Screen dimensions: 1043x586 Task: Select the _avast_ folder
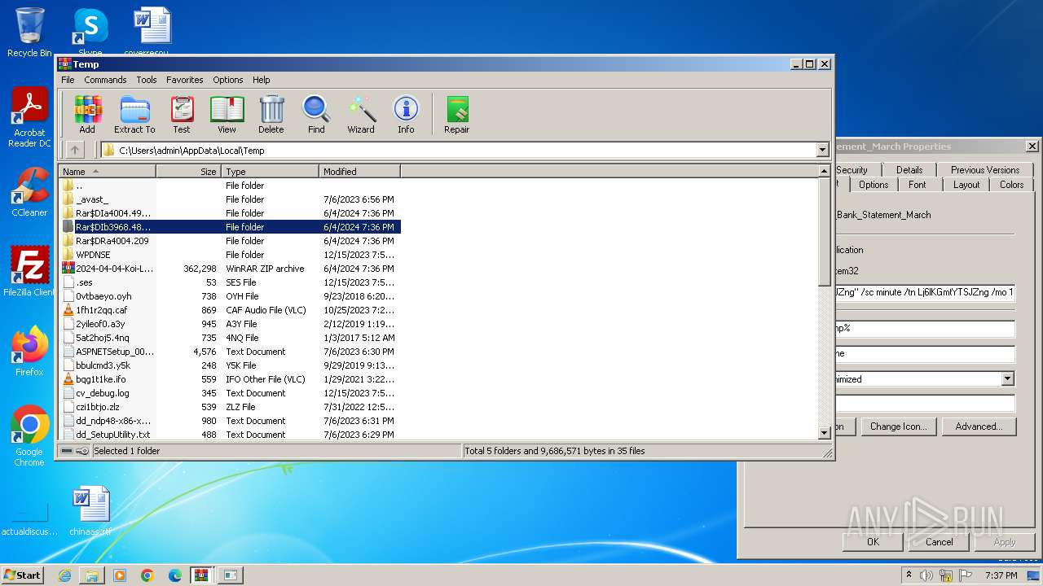tap(230, 199)
